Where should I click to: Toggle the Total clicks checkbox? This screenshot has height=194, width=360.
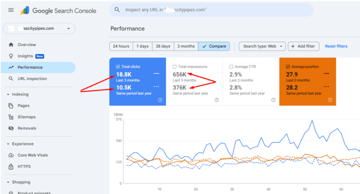tap(118, 67)
